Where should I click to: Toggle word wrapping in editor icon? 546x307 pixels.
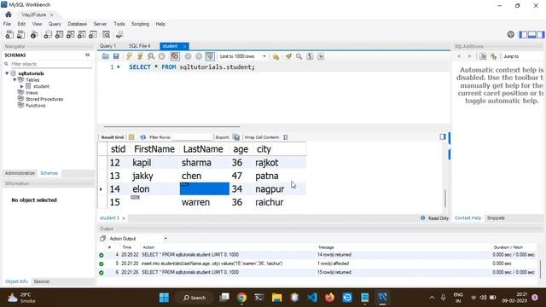pyautogui.click(x=321, y=56)
